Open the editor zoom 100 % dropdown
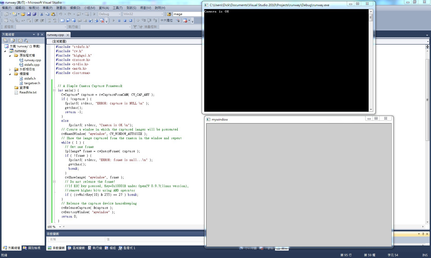431x258 pixels. tap(60, 227)
